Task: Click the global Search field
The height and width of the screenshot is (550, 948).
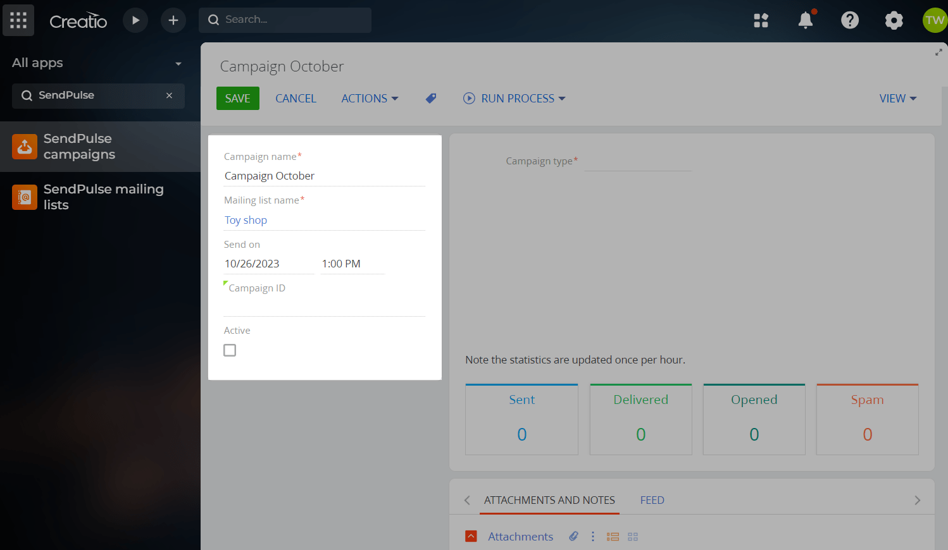Action: click(x=285, y=20)
